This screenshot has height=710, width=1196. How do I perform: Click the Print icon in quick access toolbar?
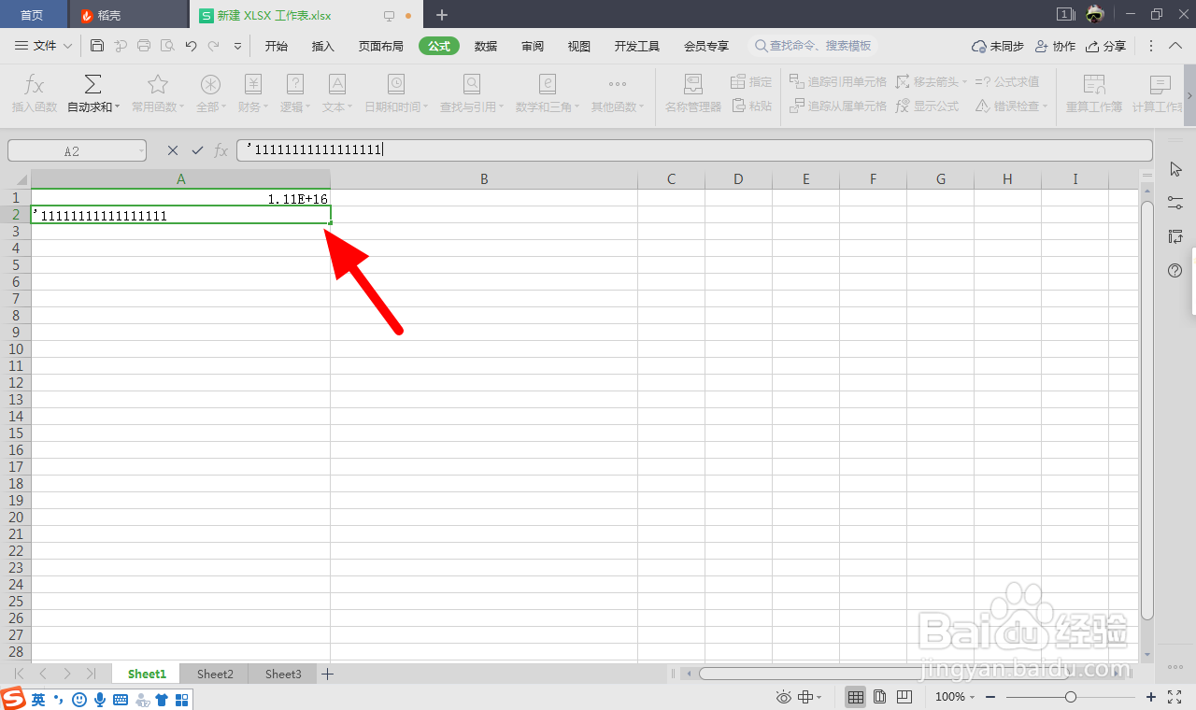(x=144, y=45)
